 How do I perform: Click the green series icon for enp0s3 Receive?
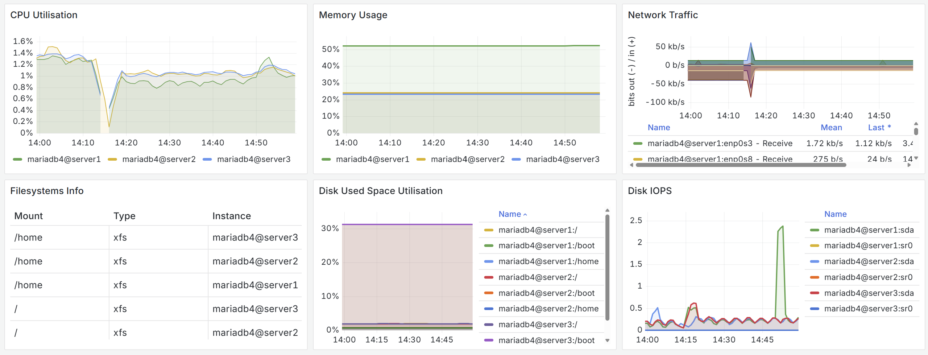(x=638, y=144)
